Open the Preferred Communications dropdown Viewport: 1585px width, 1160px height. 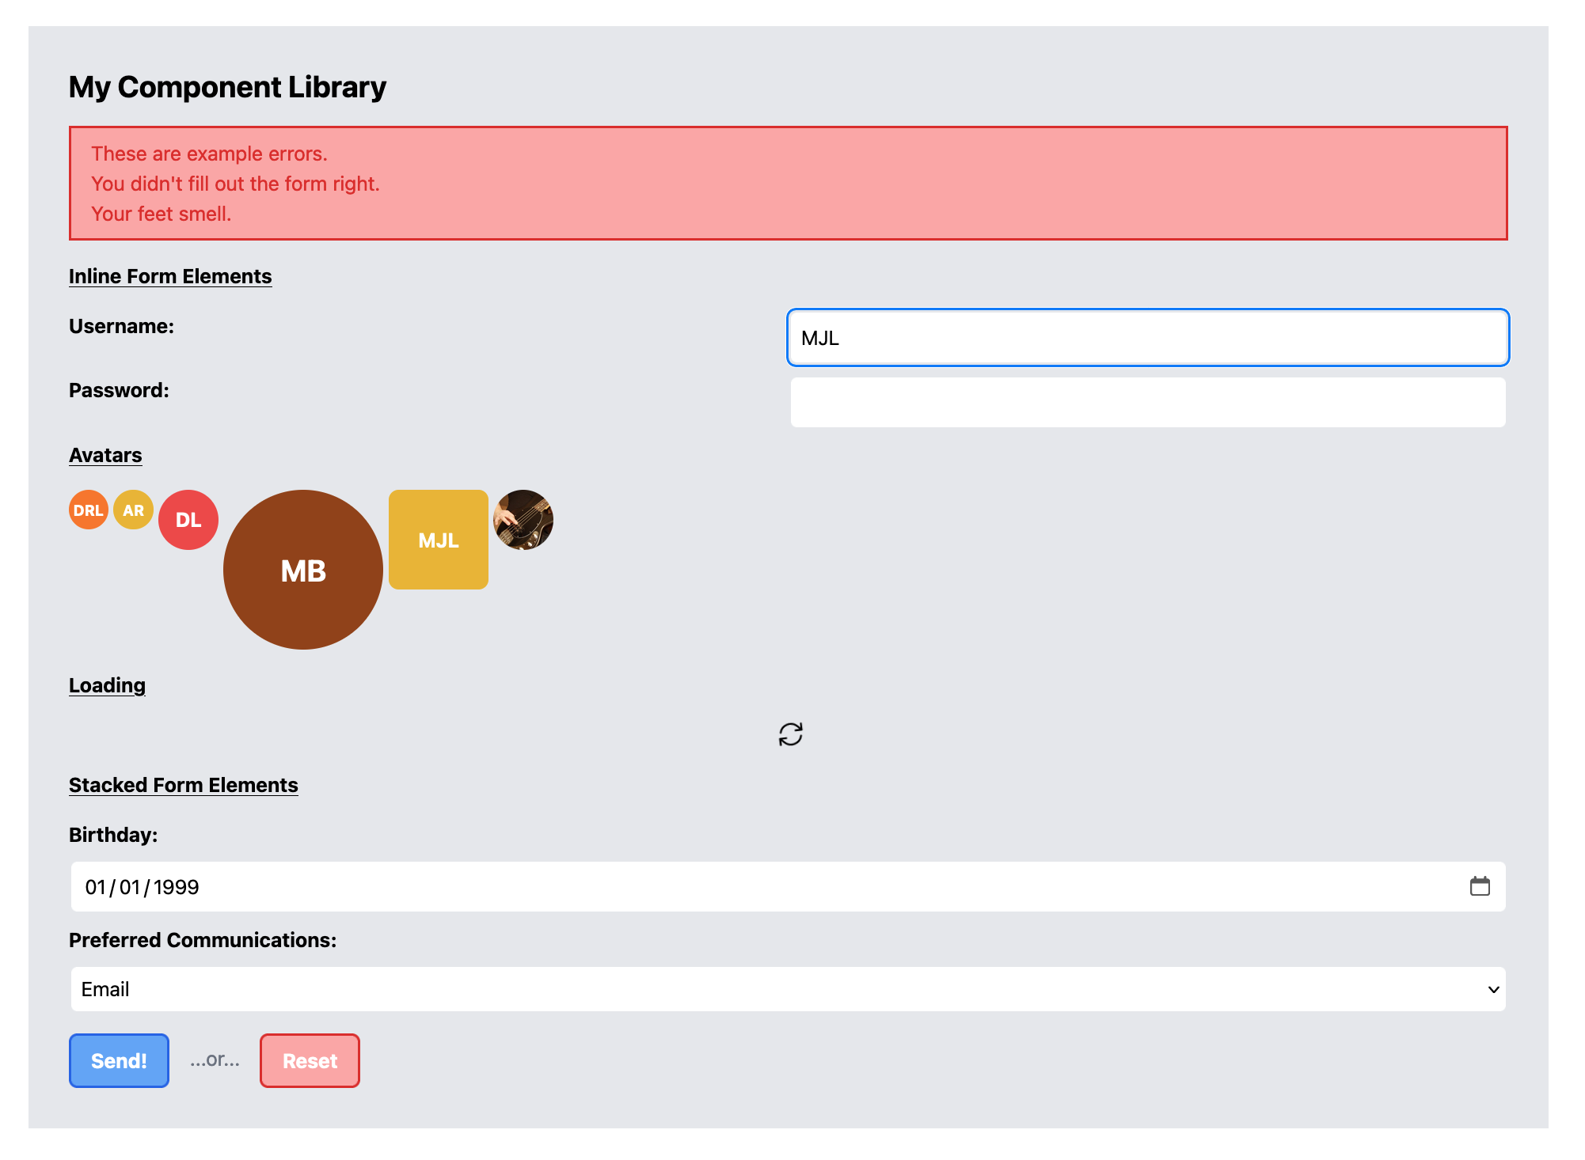[x=788, y=989]
